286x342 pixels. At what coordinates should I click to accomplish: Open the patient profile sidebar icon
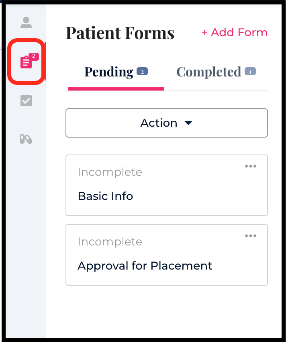coord(26,23)
